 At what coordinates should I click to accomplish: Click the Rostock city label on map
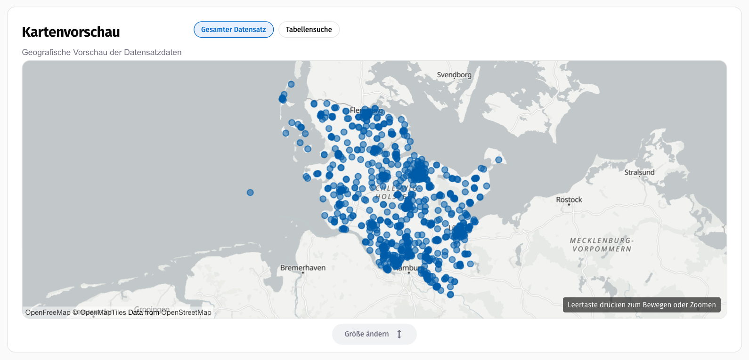pos(569,200)
